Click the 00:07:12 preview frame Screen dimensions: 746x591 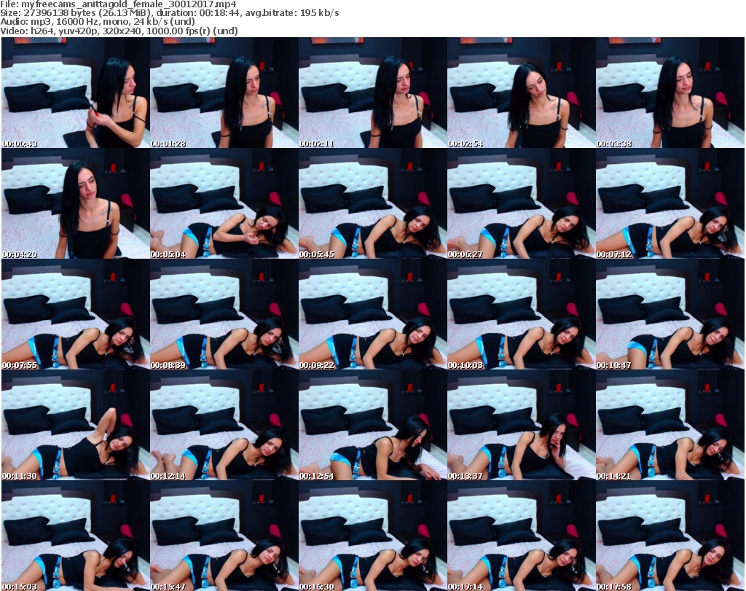click(670, 203)
